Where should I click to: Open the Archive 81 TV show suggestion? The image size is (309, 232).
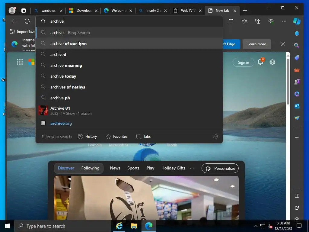129,111
